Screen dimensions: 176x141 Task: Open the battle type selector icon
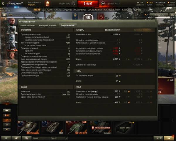click(103, 4)
